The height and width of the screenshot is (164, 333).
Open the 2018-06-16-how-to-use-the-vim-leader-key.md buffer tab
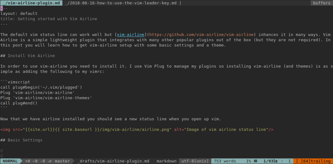click(121, 3)
